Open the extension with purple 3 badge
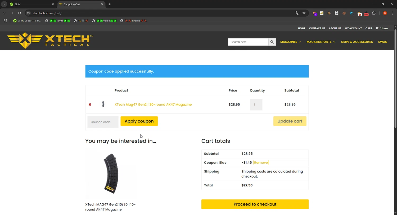 pyautogui.click(x=314, y=13)
